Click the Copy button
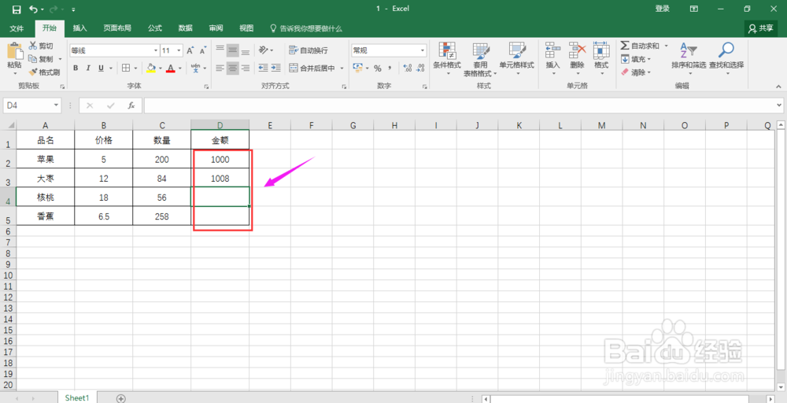Viewport: 787px width, 403px height. 41,59
